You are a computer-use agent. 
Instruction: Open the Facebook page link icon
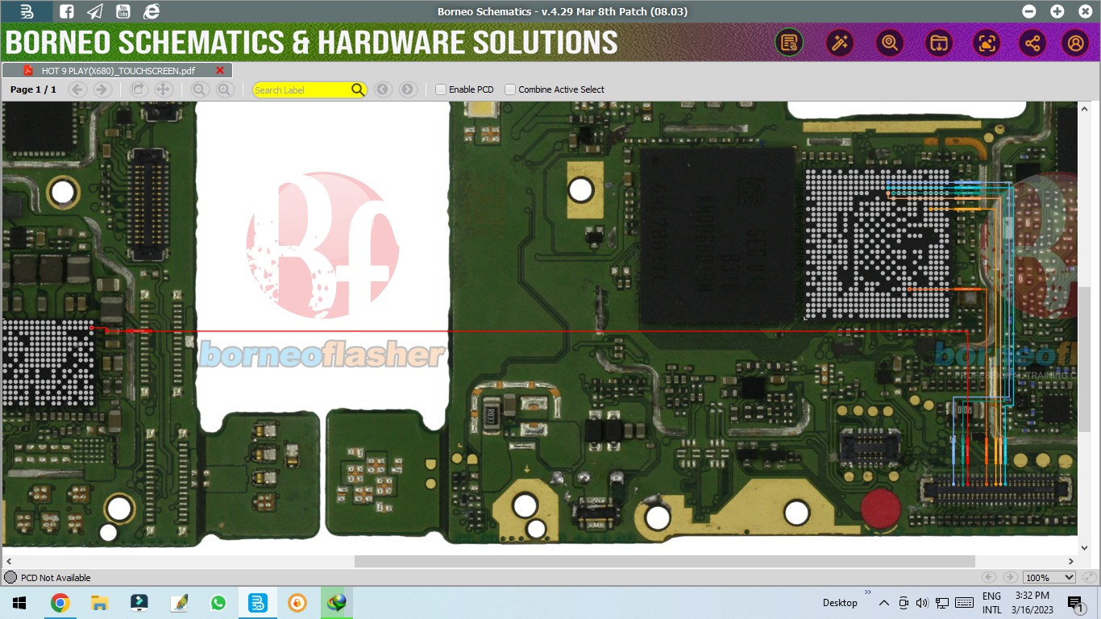pyautogui.click(x=67, y=11)
